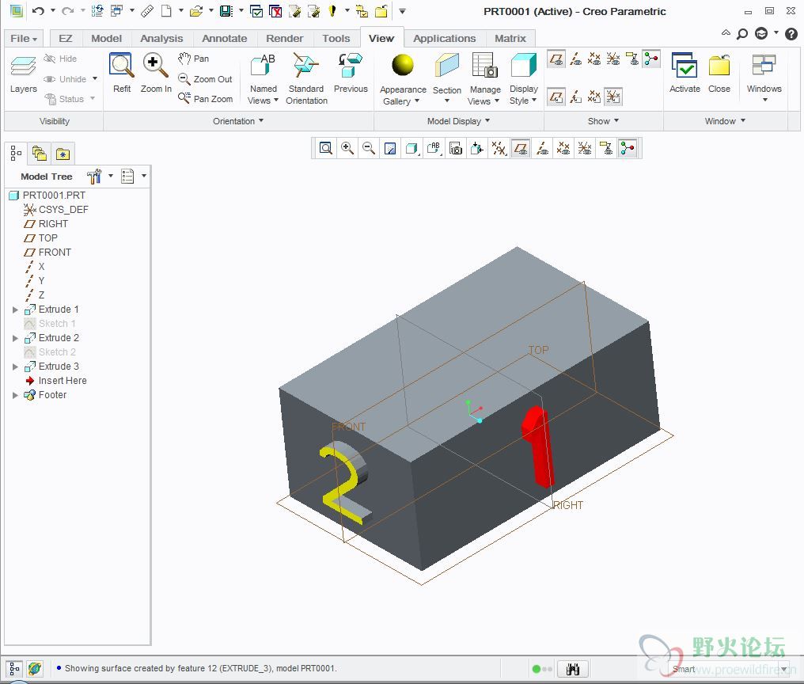Switch to the Tools tab
This screenshot has width=804, height=684.
(336, 39)
